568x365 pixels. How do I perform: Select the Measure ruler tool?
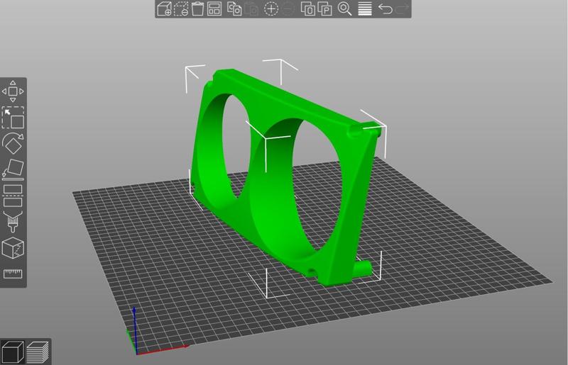pos(13,274)
